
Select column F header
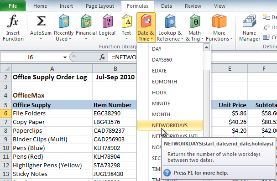coord(264,68)
